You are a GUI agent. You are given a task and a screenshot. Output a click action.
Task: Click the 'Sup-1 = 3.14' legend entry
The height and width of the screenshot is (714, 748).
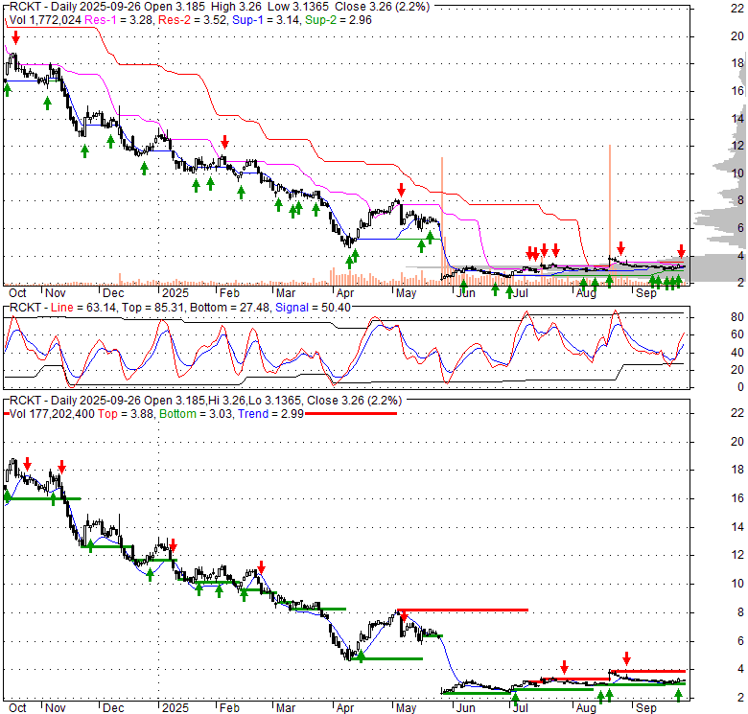click(x=267, y=20)
